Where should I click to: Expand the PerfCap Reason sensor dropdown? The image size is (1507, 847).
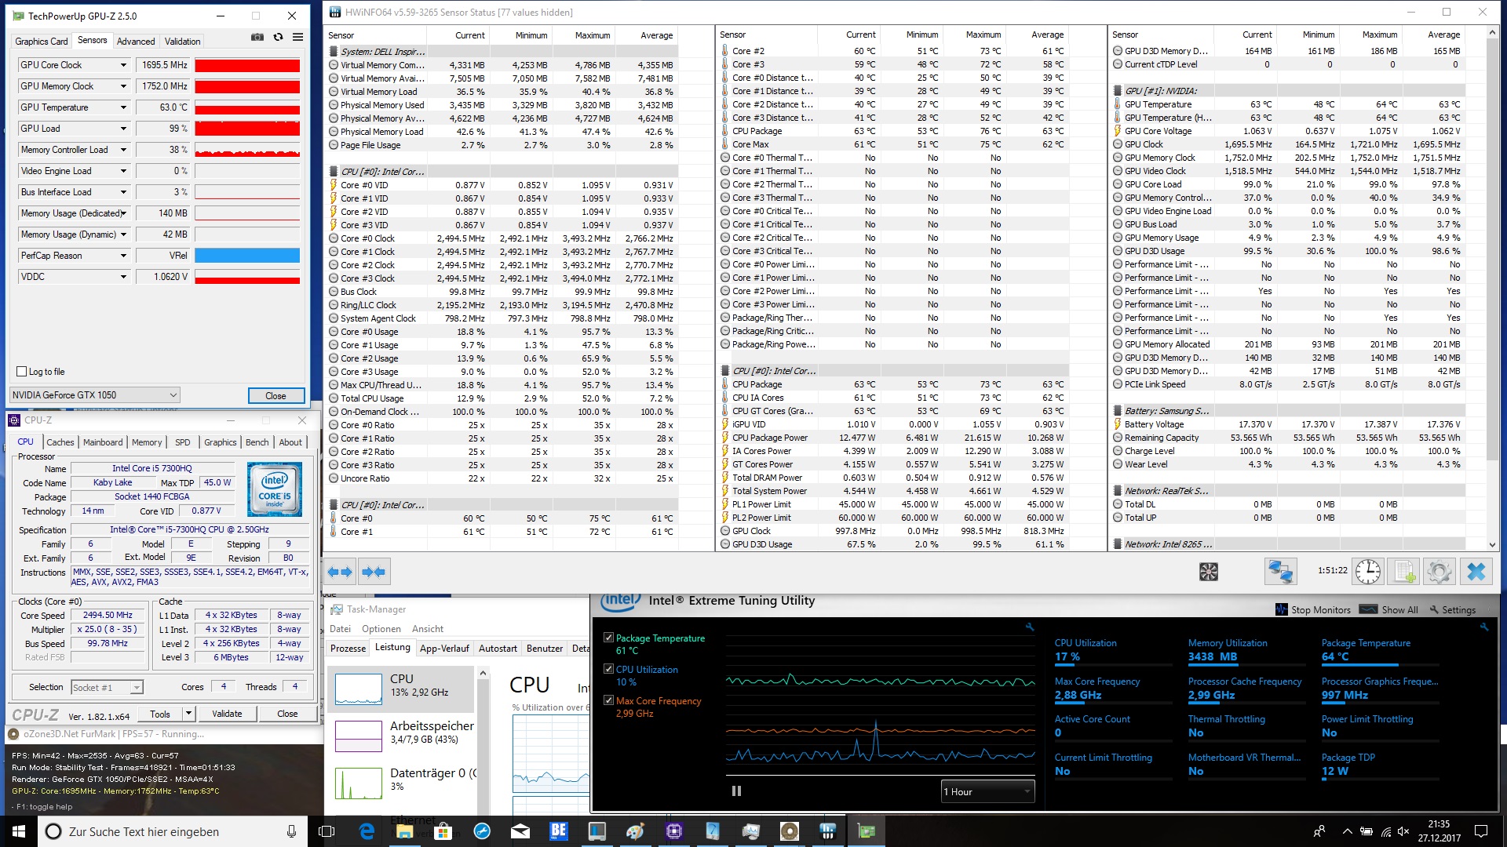pyautogui.click(x=123, y=256)
